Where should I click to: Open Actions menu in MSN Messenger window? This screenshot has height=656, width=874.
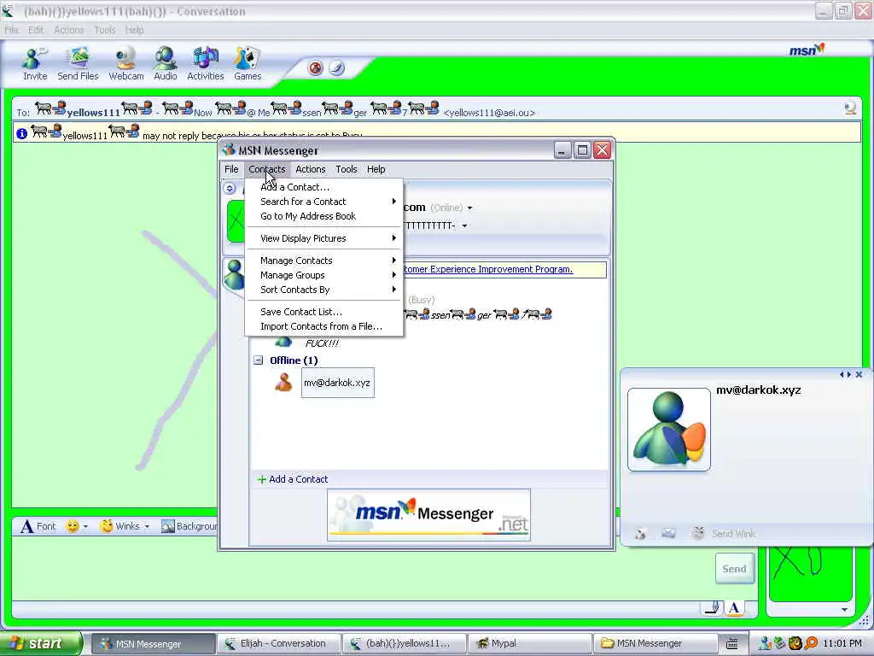click(311, 169)
